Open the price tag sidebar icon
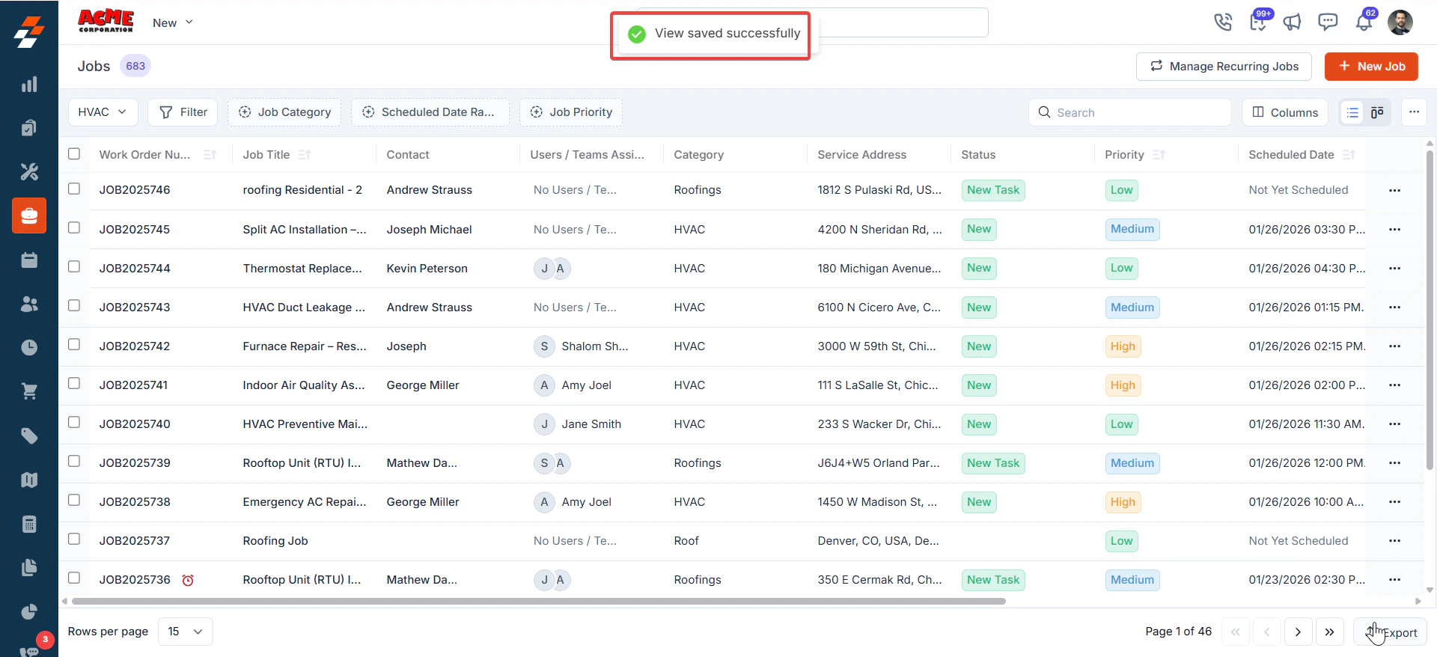This screenshot has width=1437, height=657. click(29, 436)
